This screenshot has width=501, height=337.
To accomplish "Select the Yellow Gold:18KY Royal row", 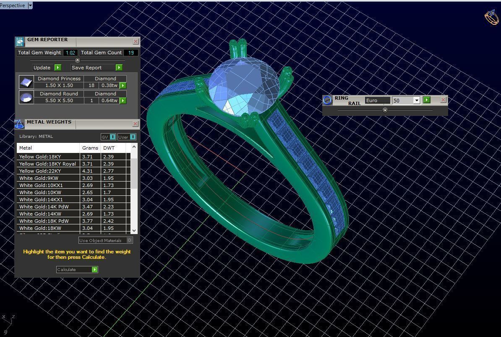I will 73,163.
